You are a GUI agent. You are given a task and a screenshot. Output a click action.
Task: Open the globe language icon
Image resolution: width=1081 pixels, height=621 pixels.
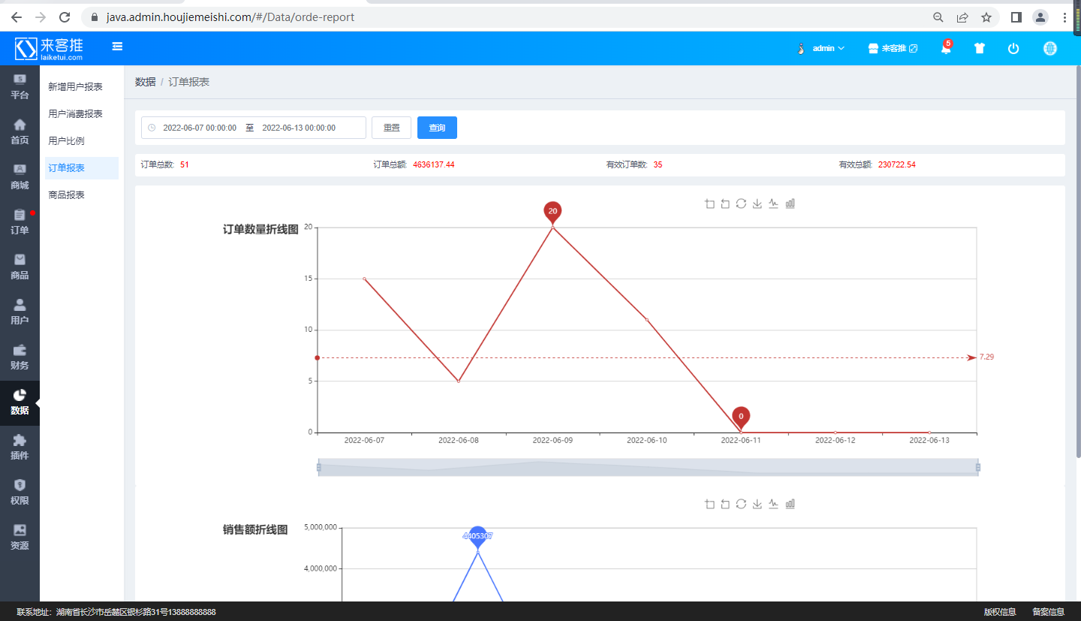1050,48
